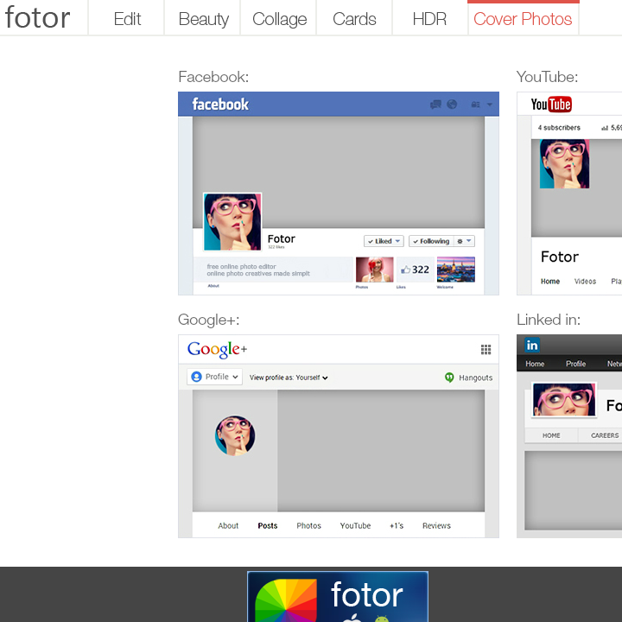Click Facebook messages icon in template header
Image resolution: width=622 pixels, height=622 pixels.
click(x=435, y=105)
